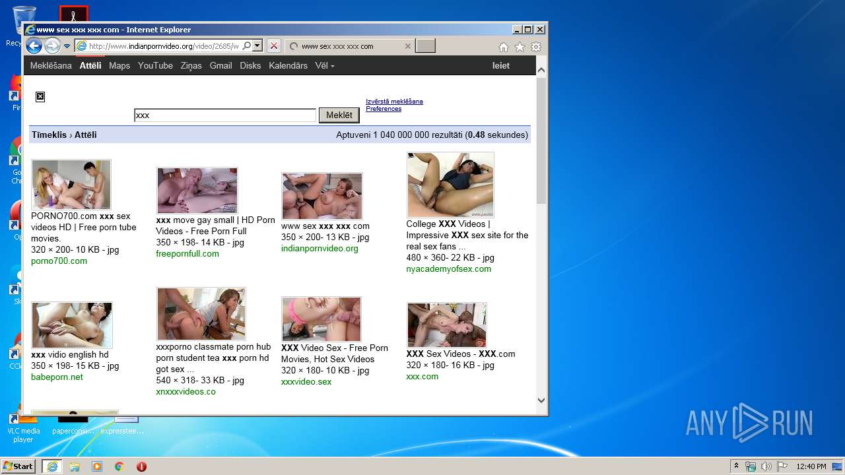Open Ziņas in the navigation bar

click(x=191, y=65)
